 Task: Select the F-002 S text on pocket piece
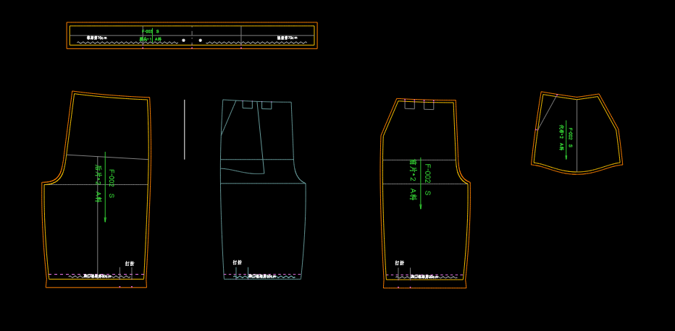click(570, 137)
